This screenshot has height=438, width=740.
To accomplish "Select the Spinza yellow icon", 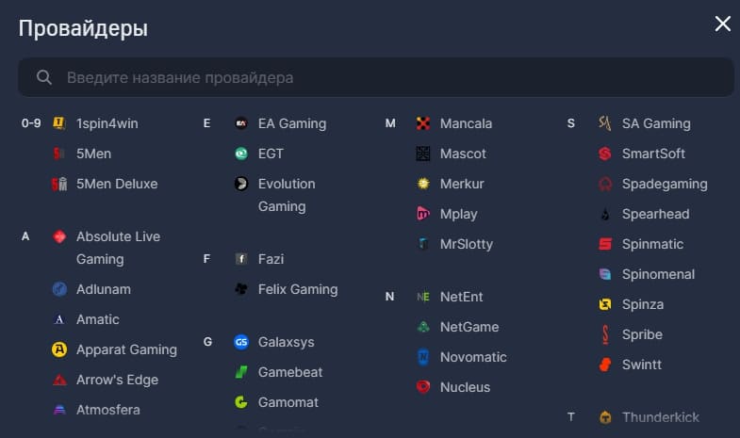I will pyautogui.click(x=605, y=304).
